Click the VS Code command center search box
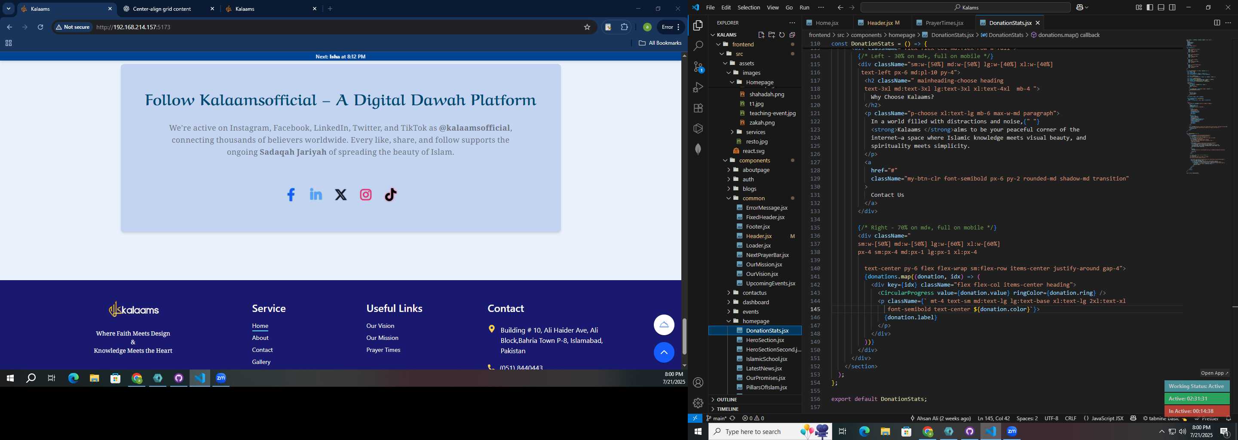The height and width of the screenshot is (440, 1238). [x=965, y=7]
